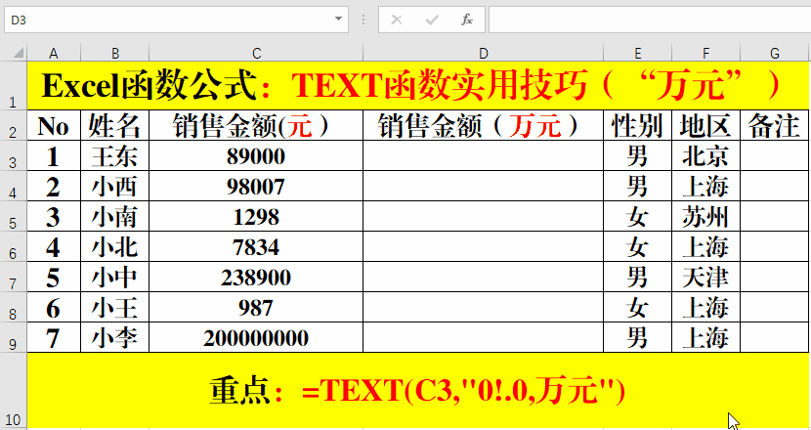Click the 备注 header cell
811x430 pixels.
[774, 125]
